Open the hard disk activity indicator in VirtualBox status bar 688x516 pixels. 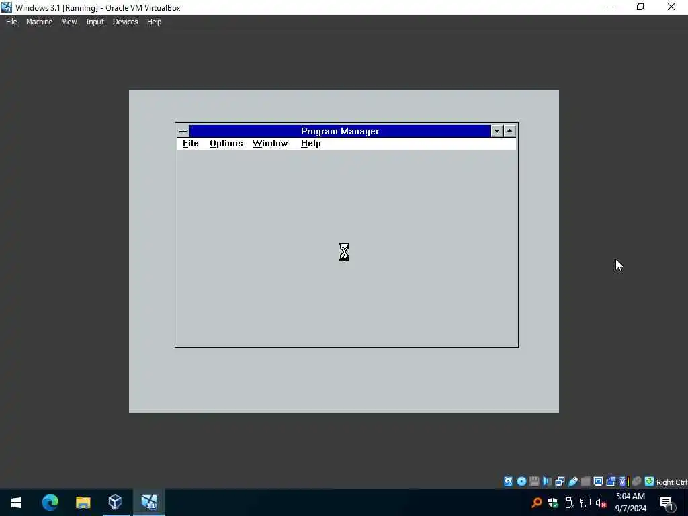pos(508,481)
